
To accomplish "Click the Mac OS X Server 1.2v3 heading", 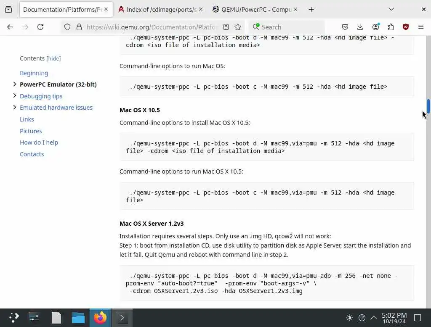I will (152, 224).
